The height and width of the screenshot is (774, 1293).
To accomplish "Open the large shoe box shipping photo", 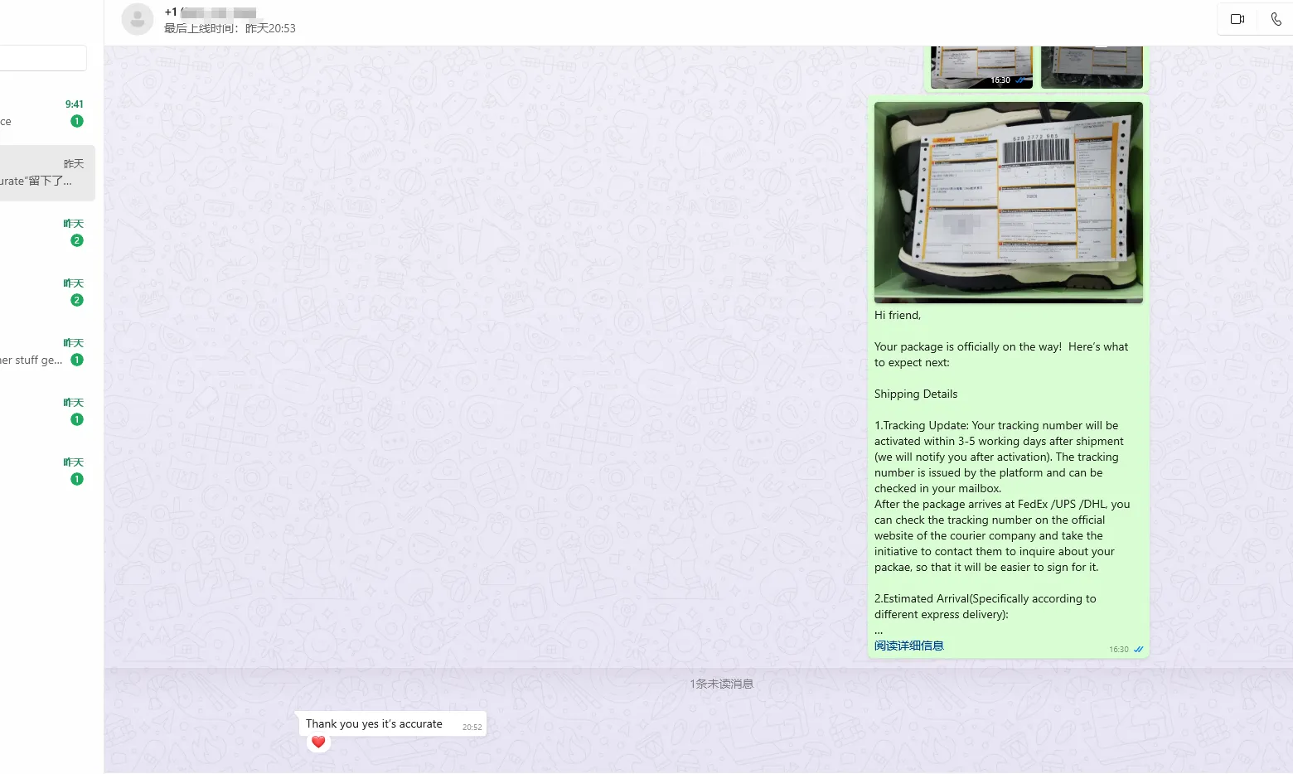I will pos(1008,202).
